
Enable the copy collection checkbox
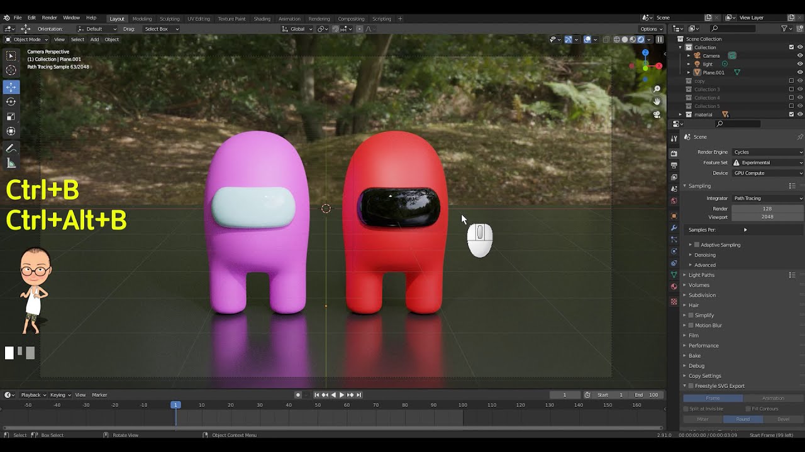[x=791, y=81]
